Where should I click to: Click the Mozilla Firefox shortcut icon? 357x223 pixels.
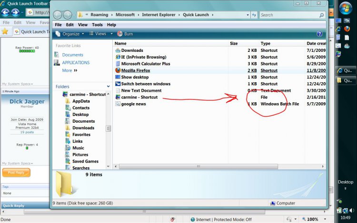click(118, 70)
